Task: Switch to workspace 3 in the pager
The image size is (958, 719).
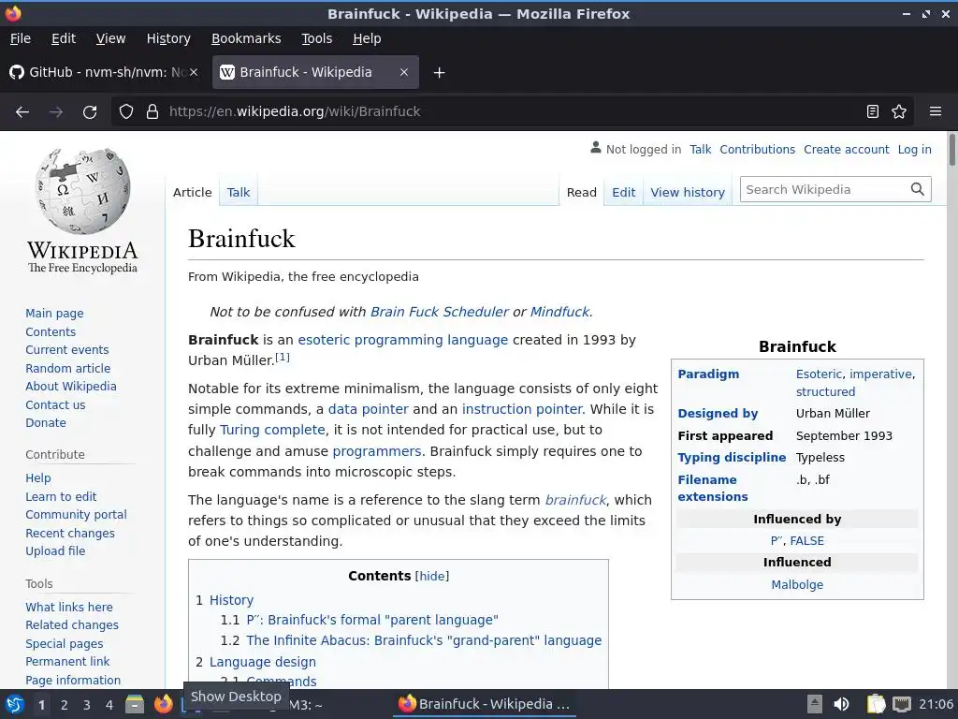Action: point(87,705)
